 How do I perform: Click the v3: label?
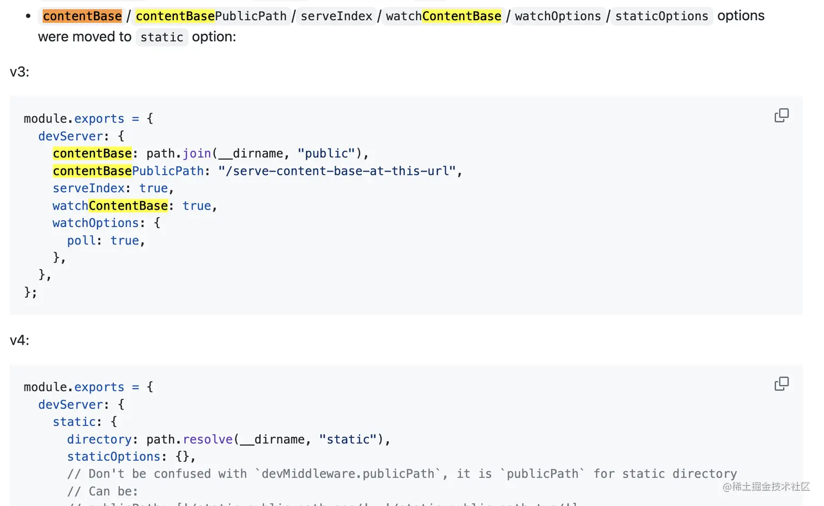coord(20,72)
